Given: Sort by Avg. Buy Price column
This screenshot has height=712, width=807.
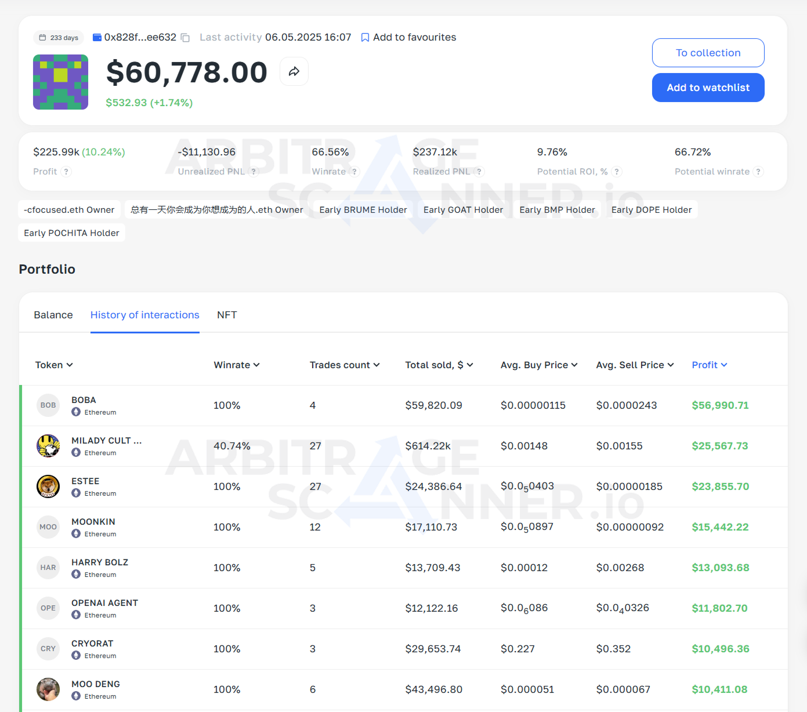Looking at the screenshot, I should [539, 365].
